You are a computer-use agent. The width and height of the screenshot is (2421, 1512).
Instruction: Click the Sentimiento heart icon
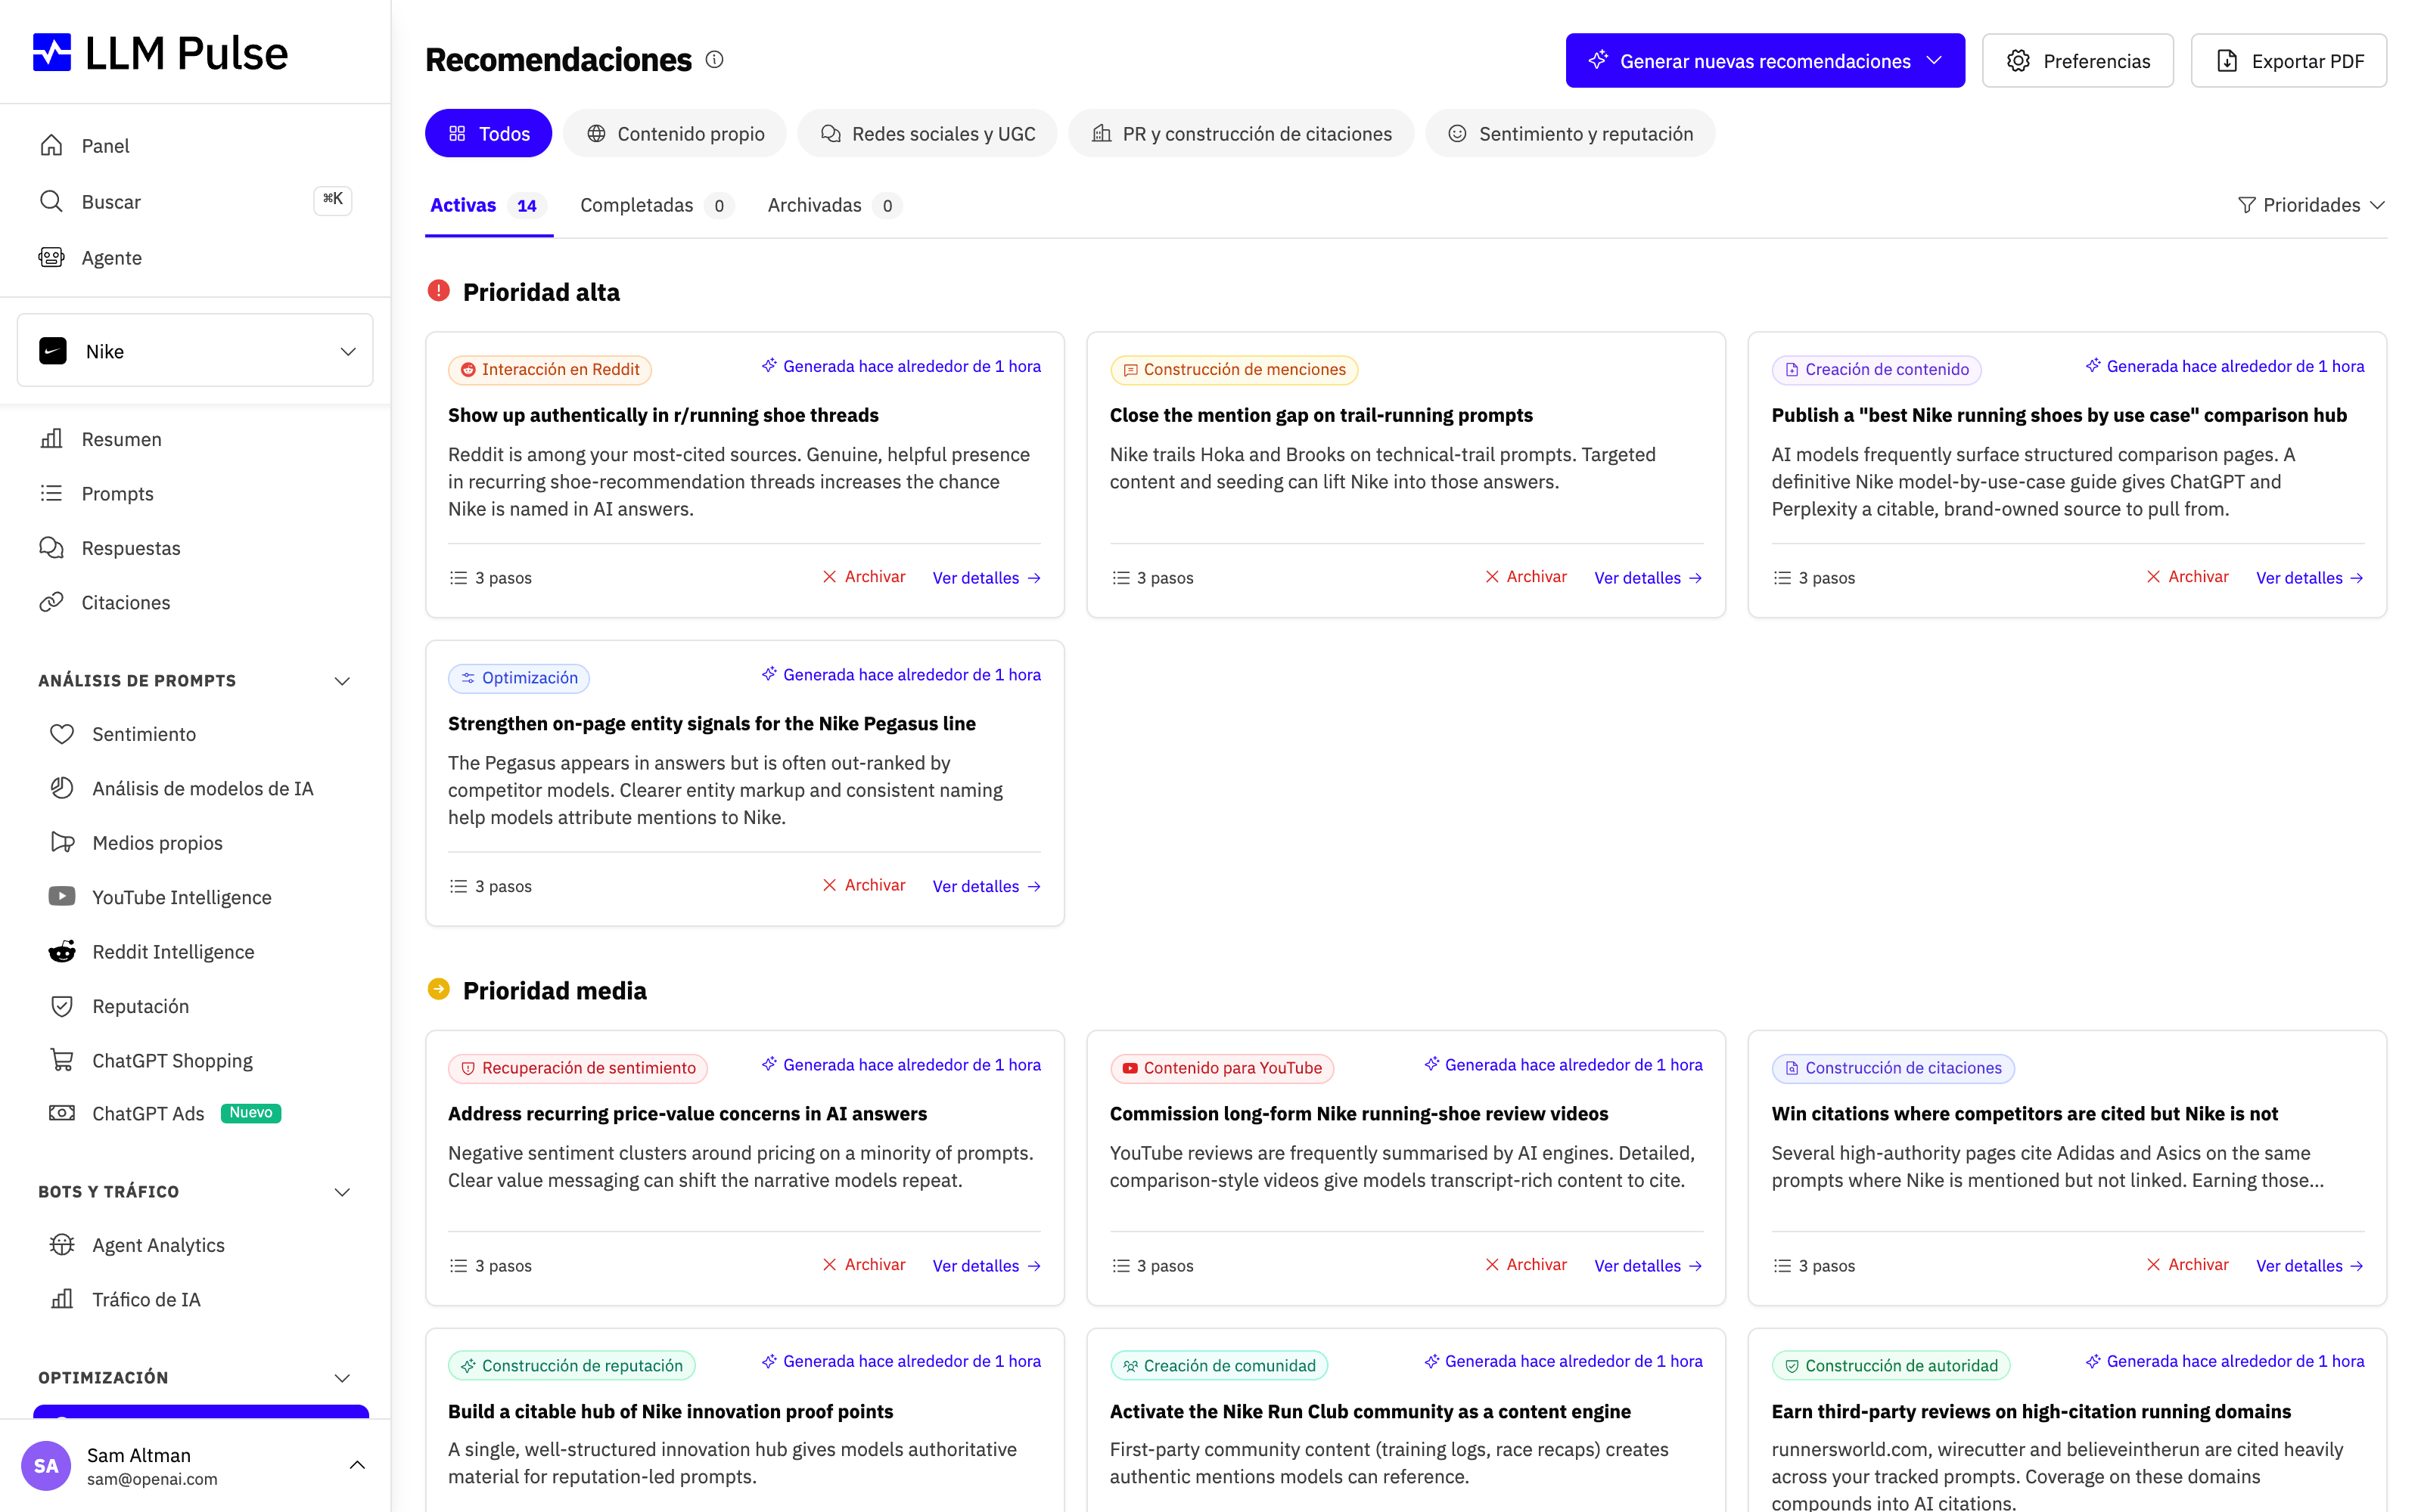62,734
